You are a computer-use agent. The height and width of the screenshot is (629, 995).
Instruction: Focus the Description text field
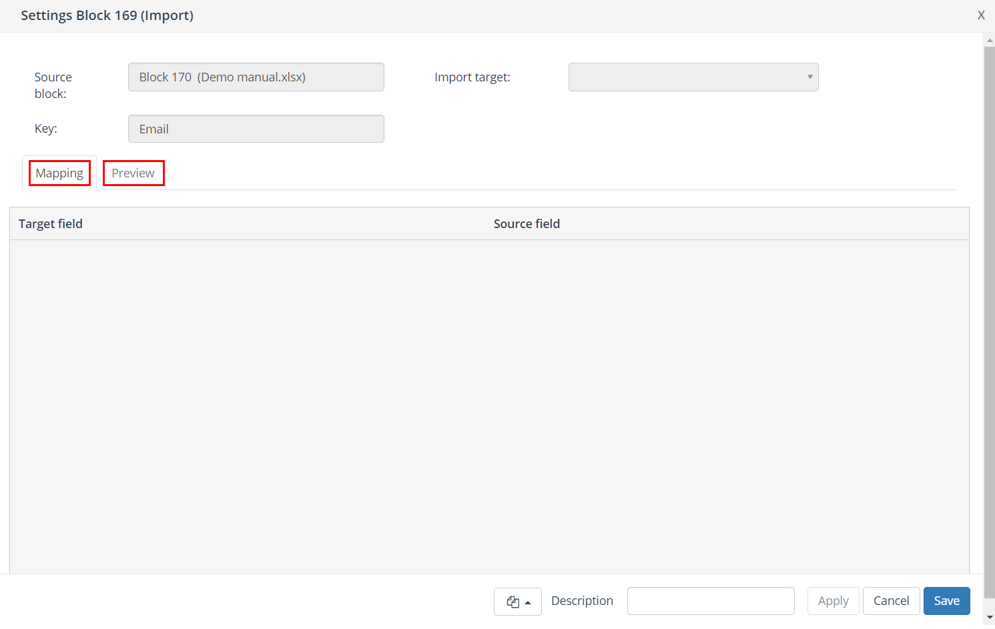click(x=711, y=601)
